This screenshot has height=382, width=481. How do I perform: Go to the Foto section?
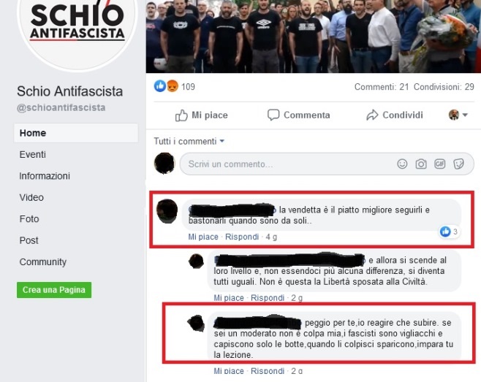pyautogui.click(x=29, y=219)
